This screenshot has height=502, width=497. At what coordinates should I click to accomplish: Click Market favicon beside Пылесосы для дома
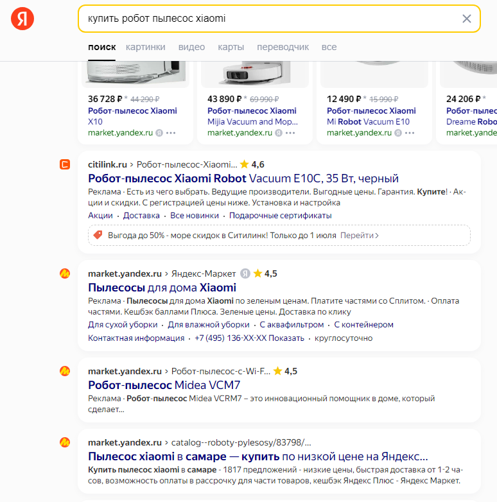(x=65, y=273)
